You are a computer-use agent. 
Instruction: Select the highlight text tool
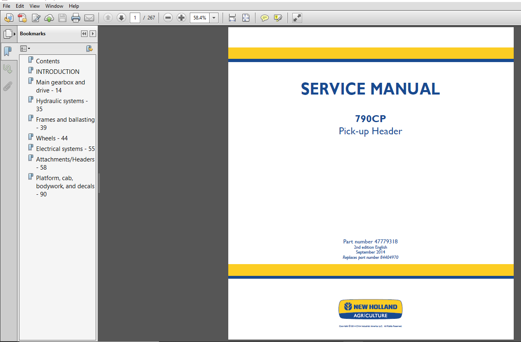pyautogui.click(x=278, y=18)
